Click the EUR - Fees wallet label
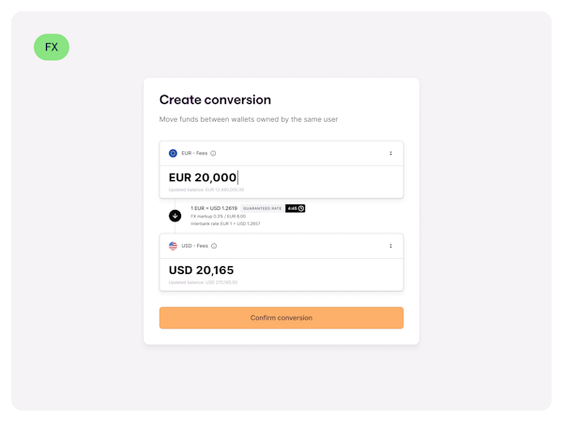Image resolution: width=563 pixels, height=422 pixels. (194, 153)
